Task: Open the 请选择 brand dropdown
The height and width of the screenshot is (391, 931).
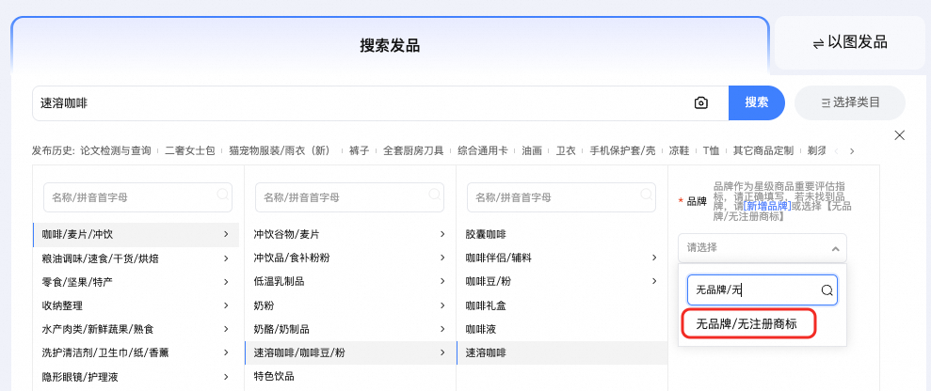Action: 762,248
